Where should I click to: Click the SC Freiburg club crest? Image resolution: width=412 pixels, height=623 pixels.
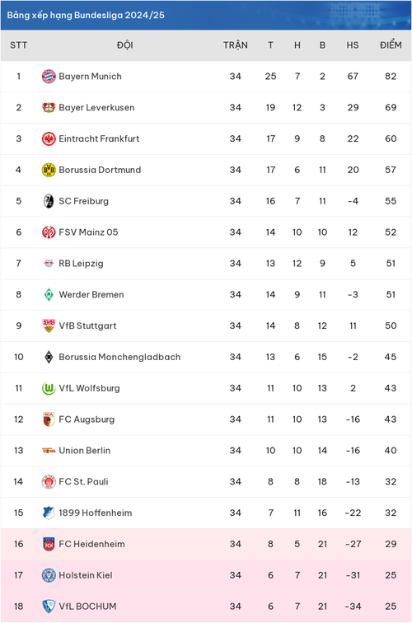click(x=49, y=201)
